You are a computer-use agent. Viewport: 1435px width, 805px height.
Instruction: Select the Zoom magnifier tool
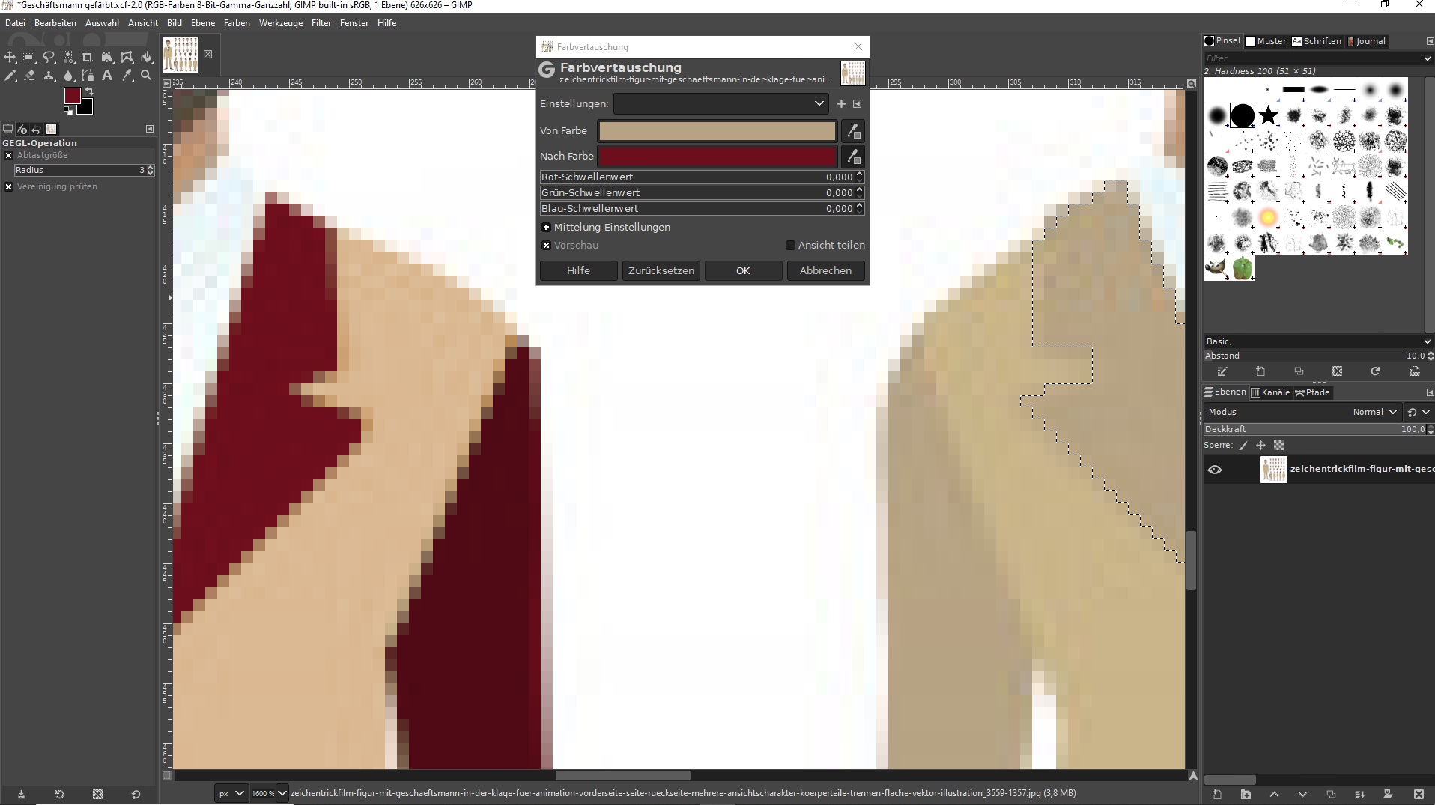[x=147, y=76]
